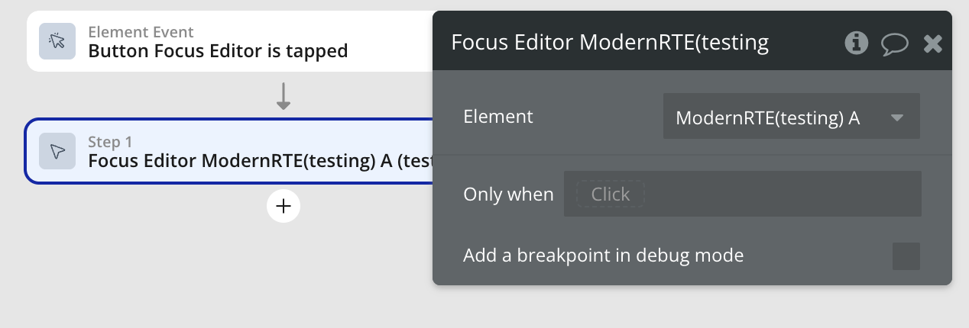Close the Focus Editor property panel
969x328 pixels.
[933, 43]
